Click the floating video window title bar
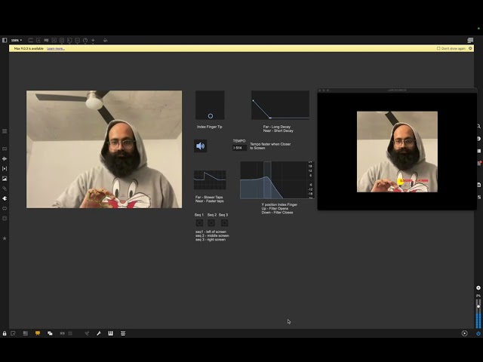 point(397,90)
